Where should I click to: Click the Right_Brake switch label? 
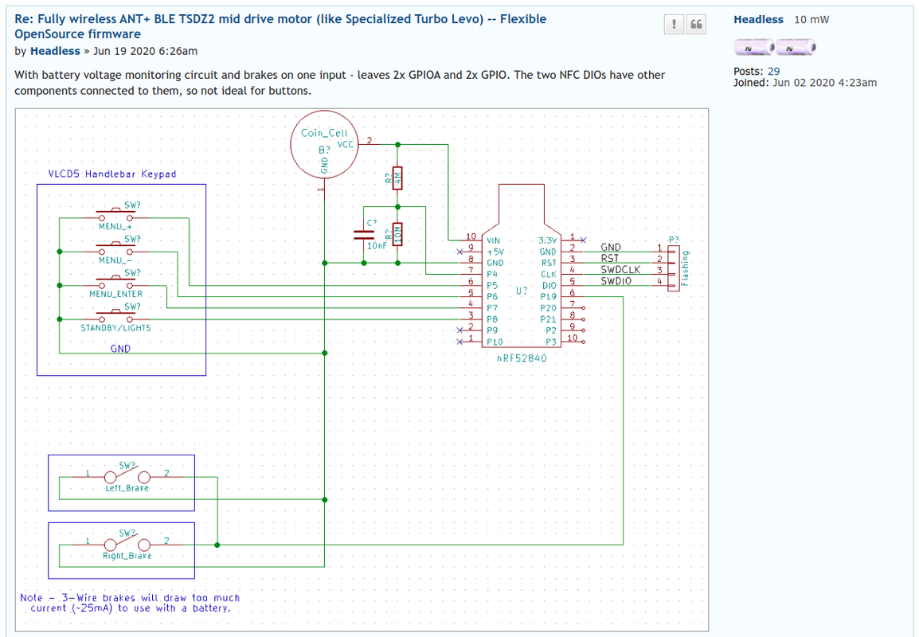point(127,556)
